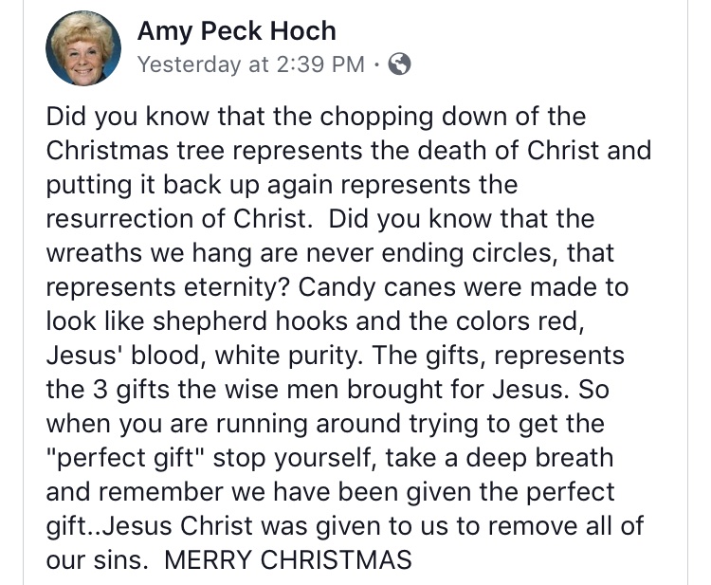Click the line beginning 'resurrection of Christ'
The width and height of the screenshot is (711, 585).
pos(320,219)
